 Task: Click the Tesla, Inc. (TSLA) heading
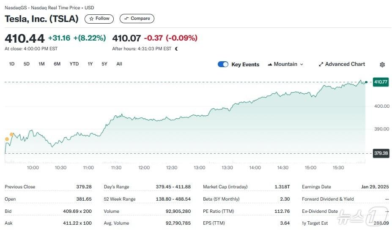point(41,19)
